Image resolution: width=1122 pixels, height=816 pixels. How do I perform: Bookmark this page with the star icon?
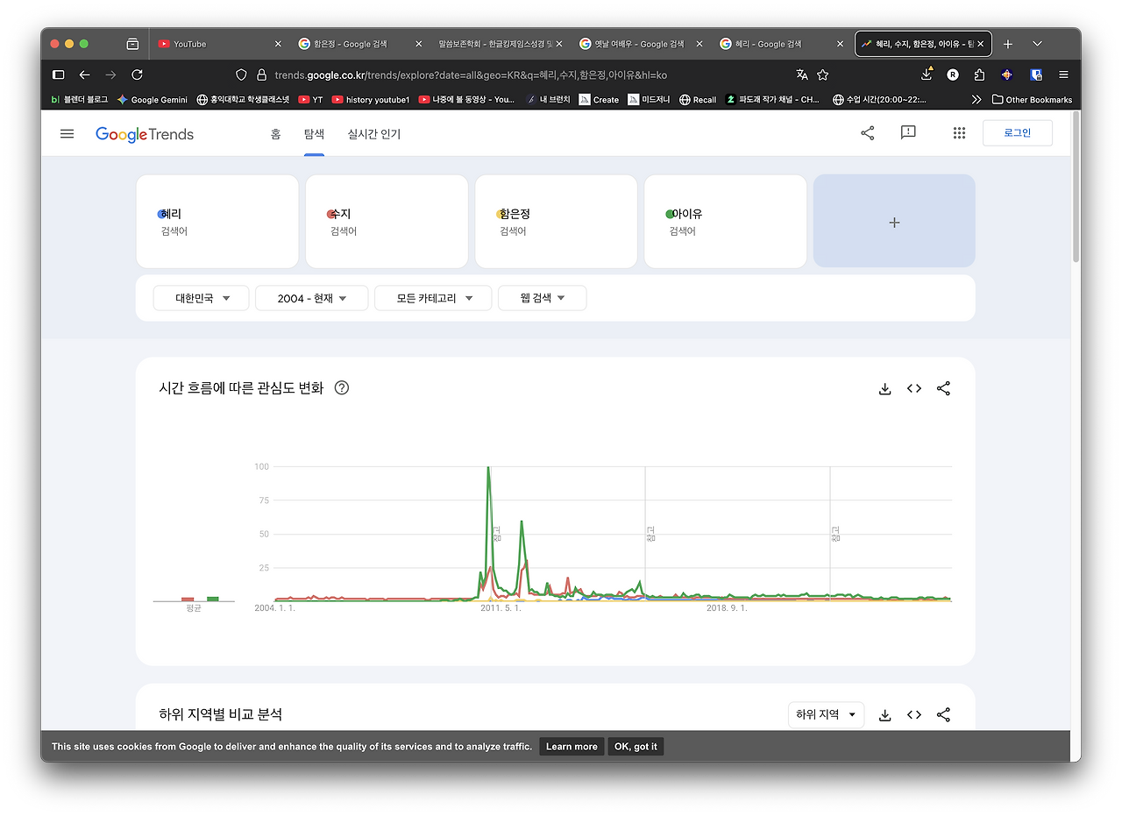click(822, 75)
